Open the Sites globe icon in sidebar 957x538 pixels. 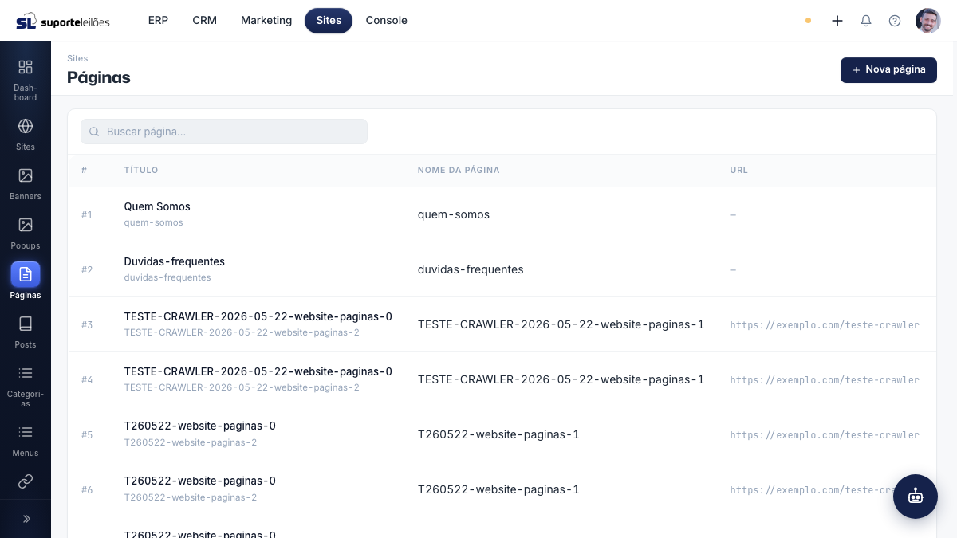(26, 126)
